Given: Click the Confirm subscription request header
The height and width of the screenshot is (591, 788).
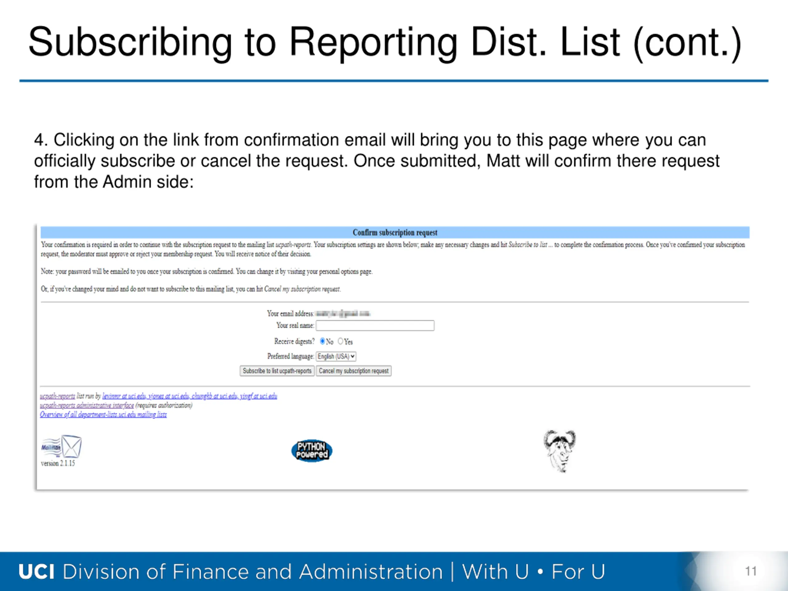Looking at the screenshot, I should [395, 233].
